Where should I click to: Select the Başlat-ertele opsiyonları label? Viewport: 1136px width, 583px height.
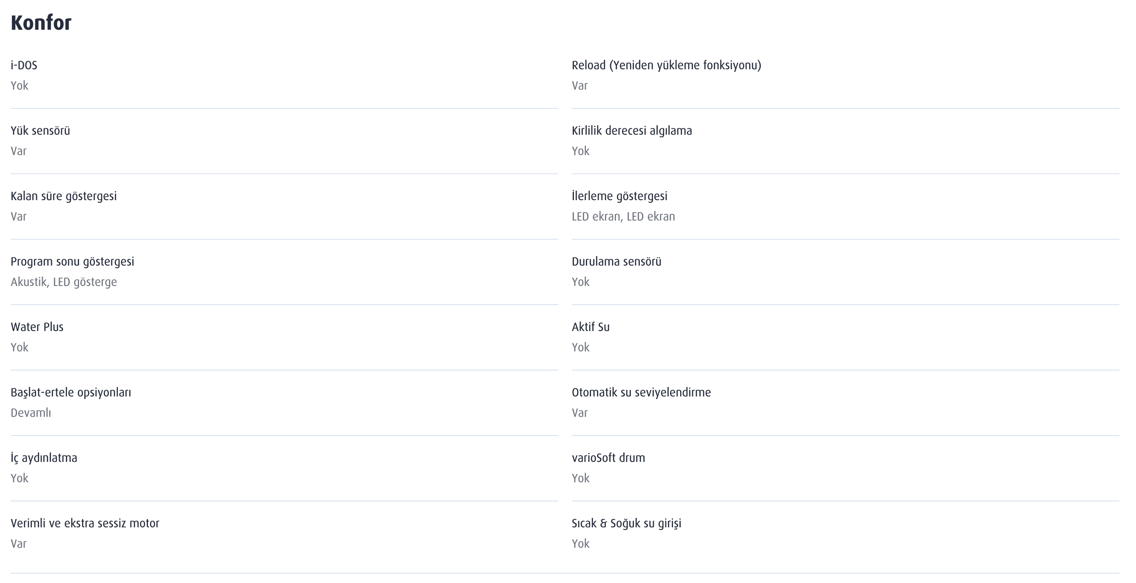point(71,393)
